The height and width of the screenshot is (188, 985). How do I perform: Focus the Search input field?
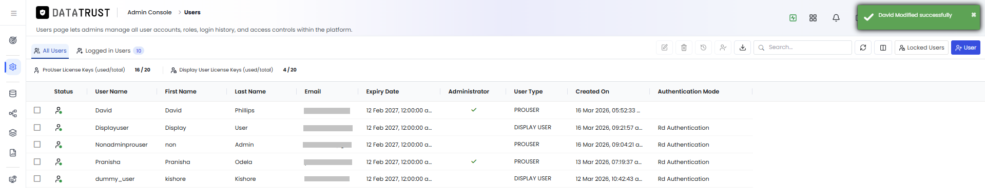coord(803,48)
